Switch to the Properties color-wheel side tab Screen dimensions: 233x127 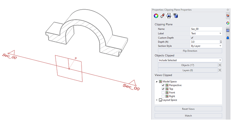pyautogui.click(x=228, y=23)
